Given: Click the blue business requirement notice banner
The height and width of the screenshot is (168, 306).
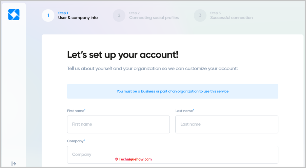Looking at the screenshot, I should coord(173,91).
